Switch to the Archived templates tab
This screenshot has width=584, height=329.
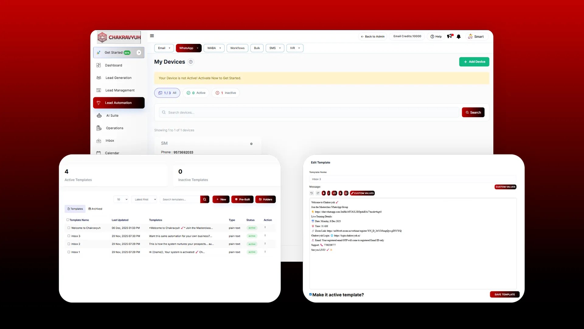[95, 209]
